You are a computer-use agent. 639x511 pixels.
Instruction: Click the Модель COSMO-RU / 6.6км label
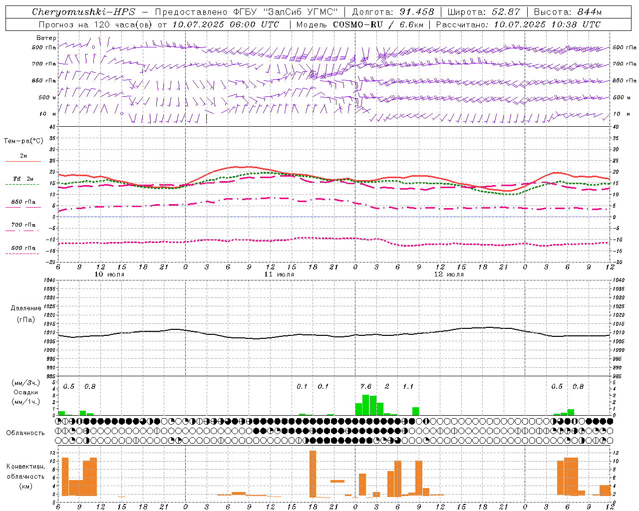tap(360, 24)
